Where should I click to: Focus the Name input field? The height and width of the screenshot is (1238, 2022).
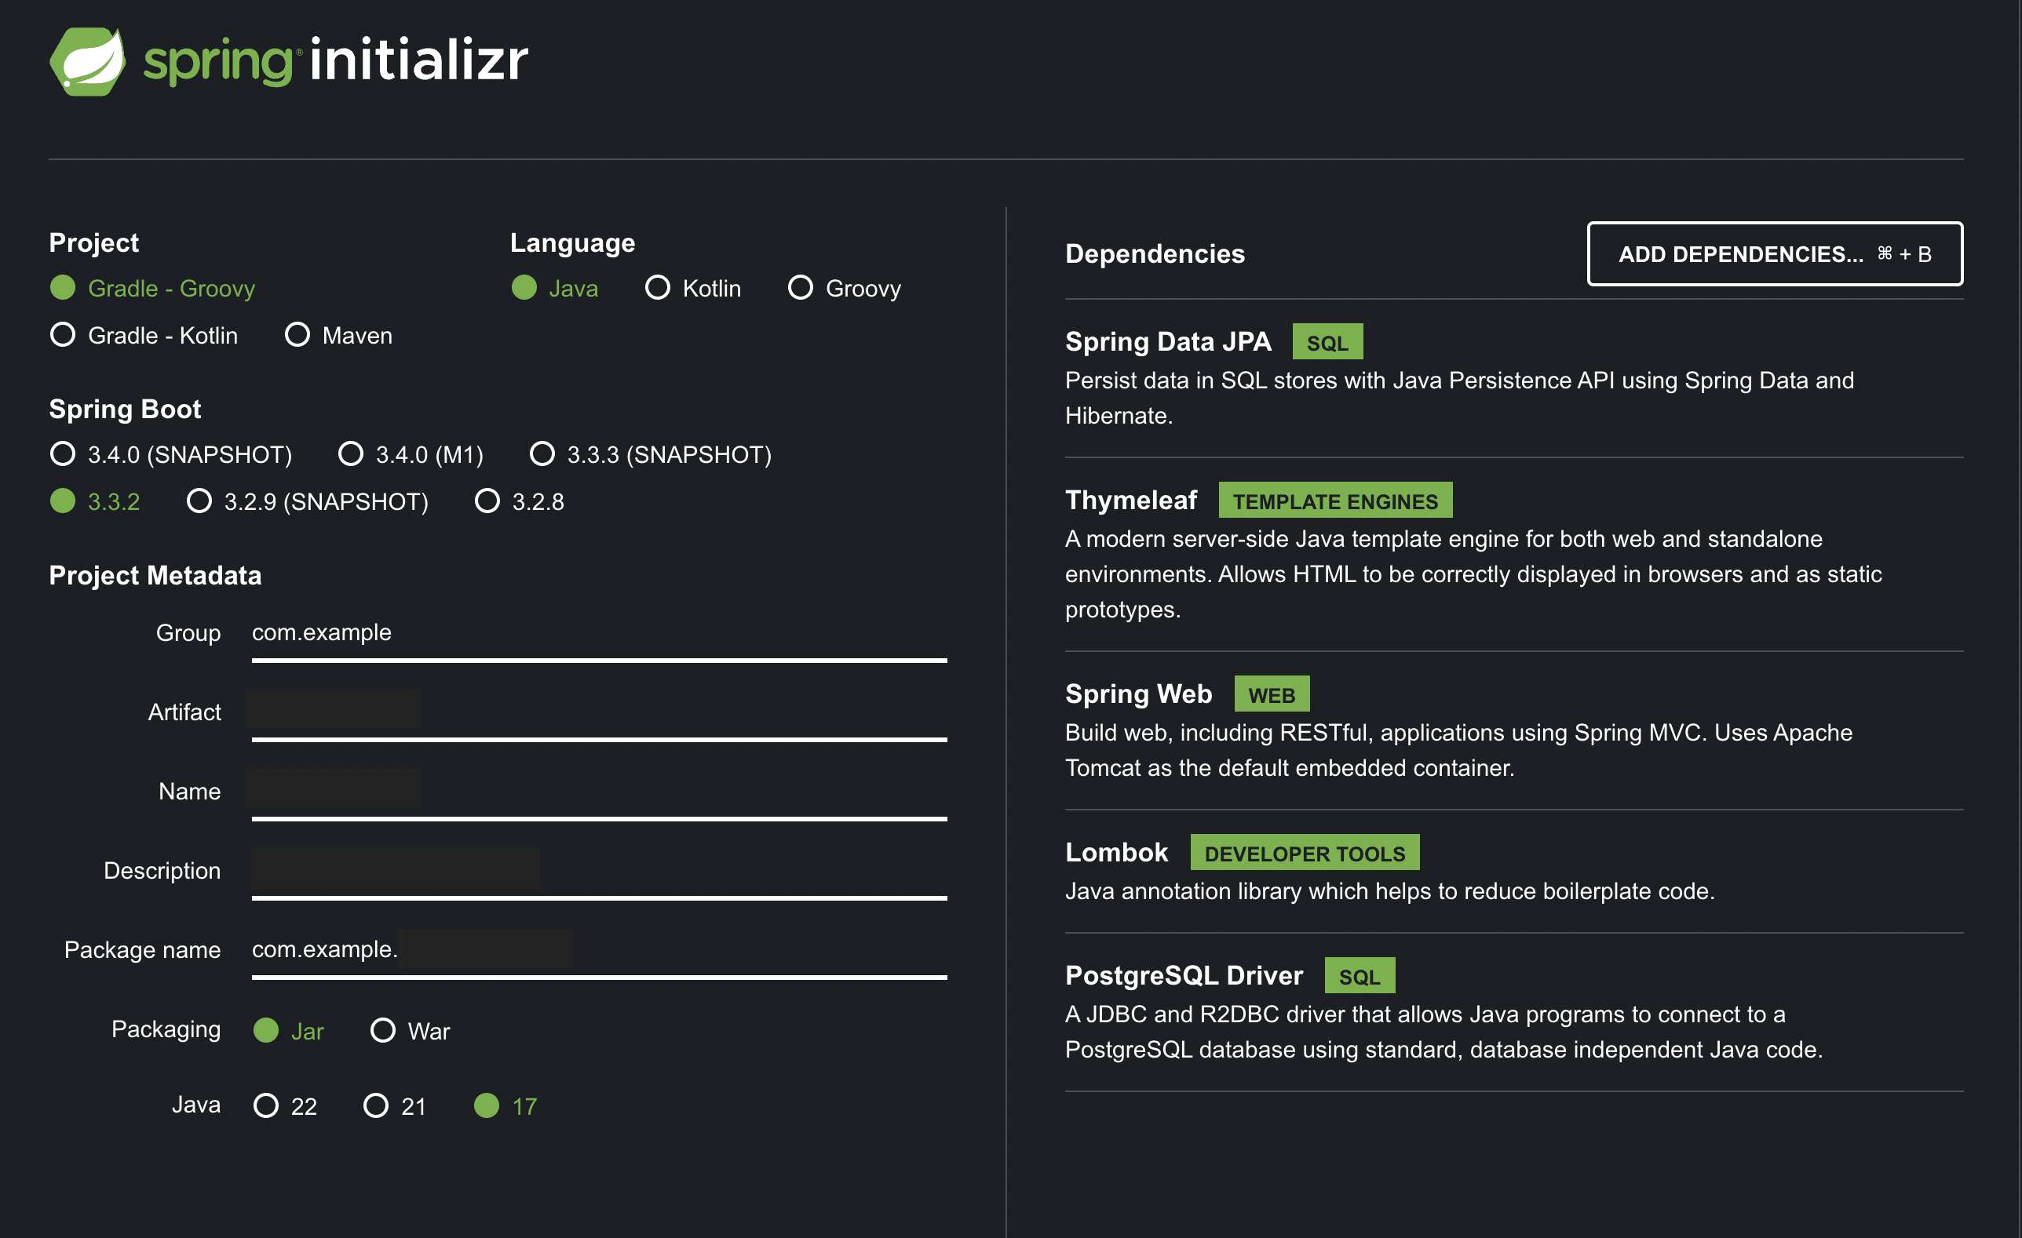click(599, 791)
